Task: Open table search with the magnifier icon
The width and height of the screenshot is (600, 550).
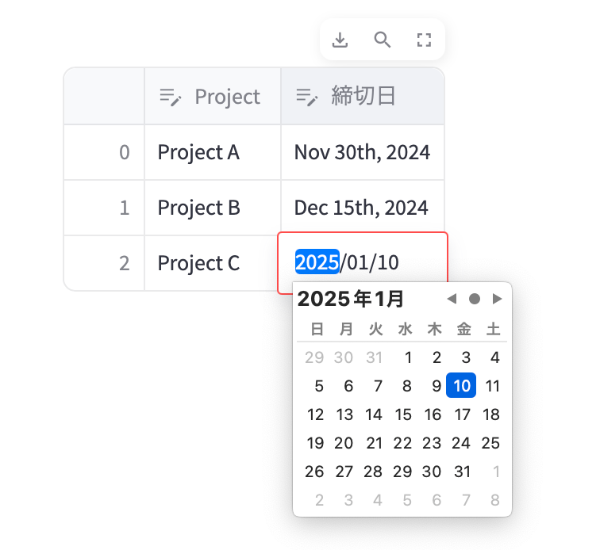Action: [x=383, y=40]
